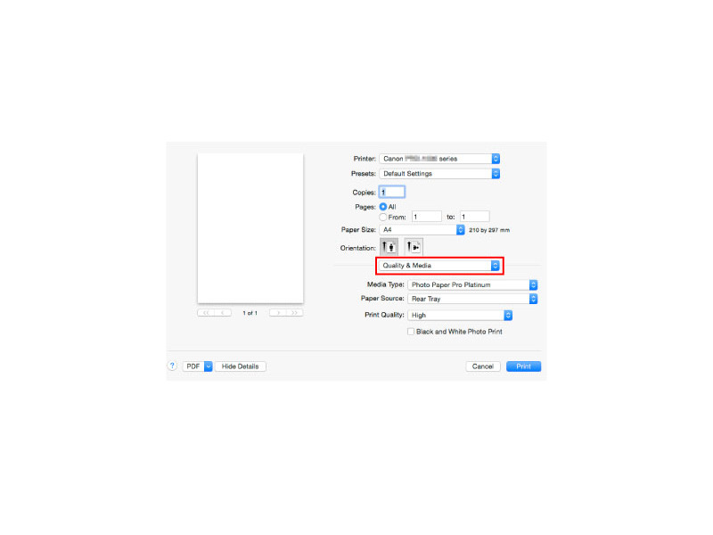
Task: Expand the Media Type dropdown
Action: point(472,284)
